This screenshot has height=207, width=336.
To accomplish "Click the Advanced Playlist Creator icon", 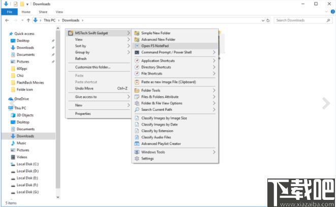I will click(x=137, y=144).
